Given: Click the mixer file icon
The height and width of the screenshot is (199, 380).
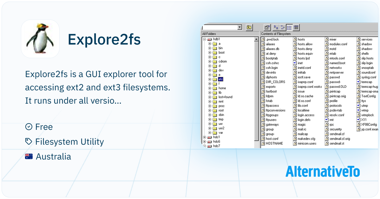Looking at the screenshot, I should [327, 39].
